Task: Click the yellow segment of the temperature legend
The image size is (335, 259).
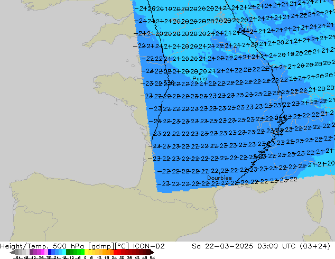Action: [90, 252]
